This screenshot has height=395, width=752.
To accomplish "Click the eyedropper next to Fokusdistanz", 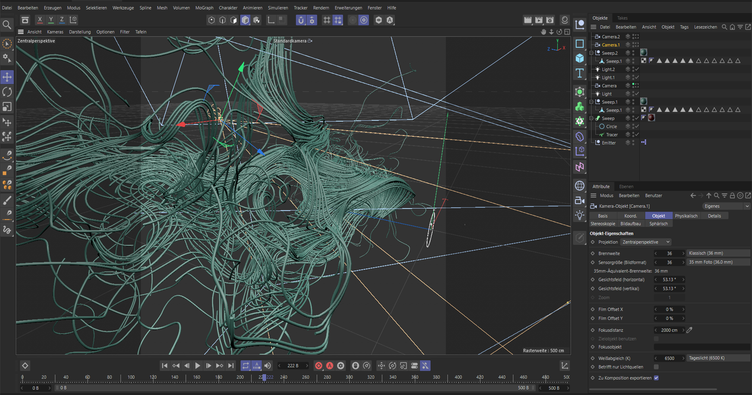I will [690, 330].
